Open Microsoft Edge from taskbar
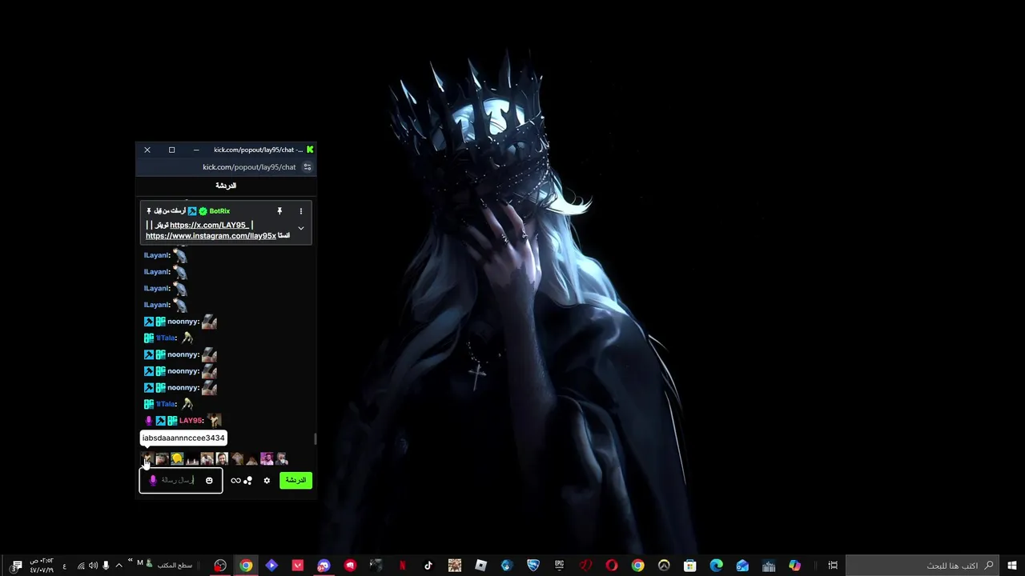Image resolution: width=1025 pixels, height=576 pixels. tap(717, 566)
